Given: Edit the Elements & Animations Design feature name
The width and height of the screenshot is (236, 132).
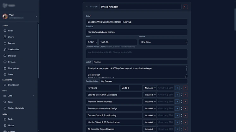Looking at the screenshot, I should tap(114, 108).
